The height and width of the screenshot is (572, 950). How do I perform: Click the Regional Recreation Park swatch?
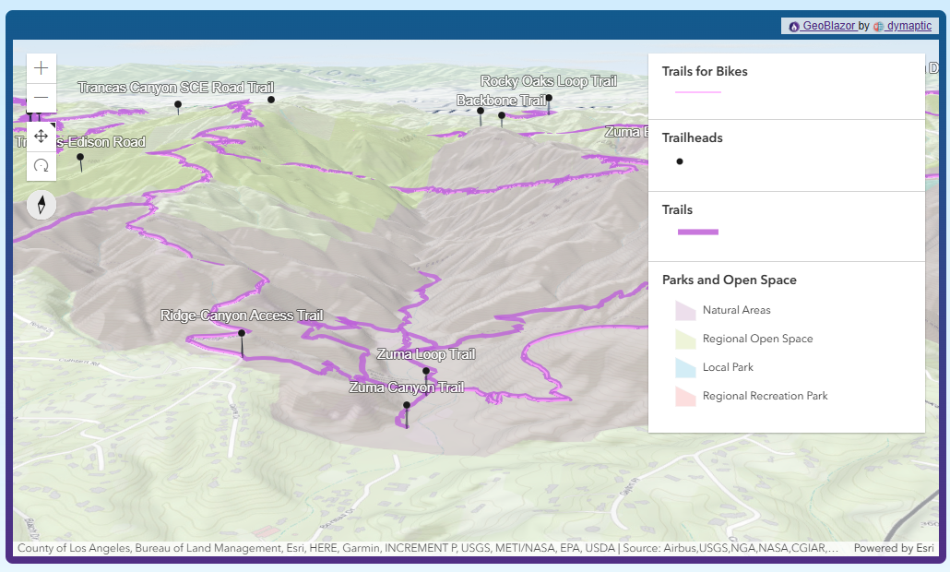685,396
